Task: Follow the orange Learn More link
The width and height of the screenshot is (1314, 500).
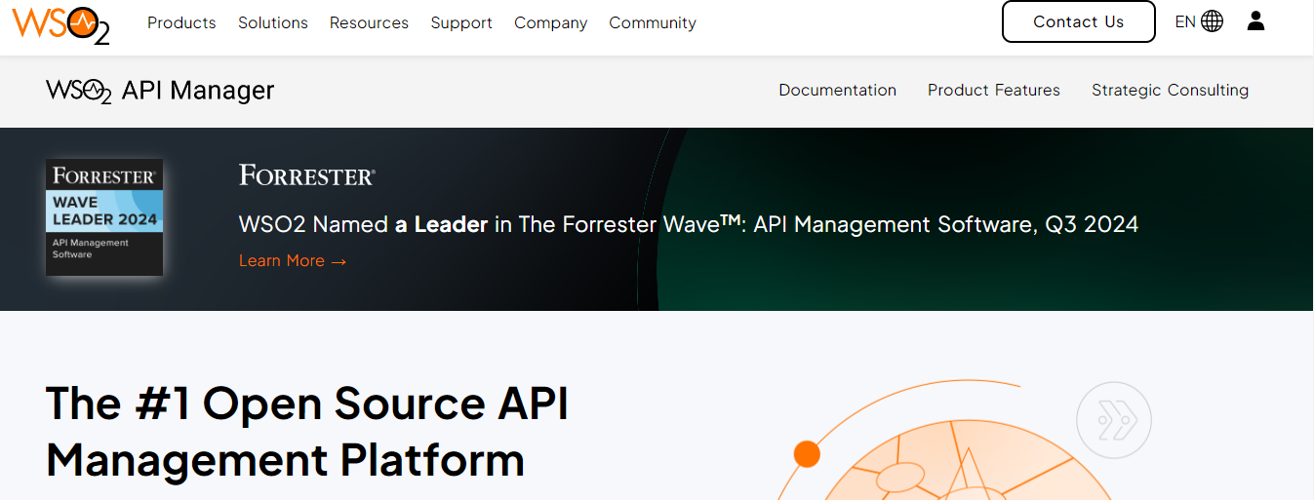Action: point(293,260)
